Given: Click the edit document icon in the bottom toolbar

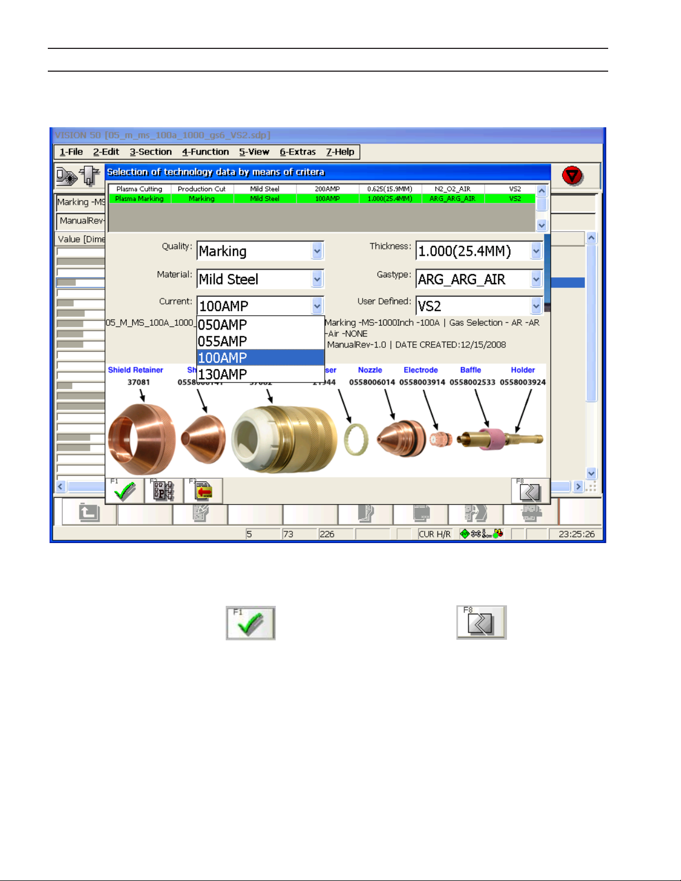Looking at the screenshot, I should (200, 512).
